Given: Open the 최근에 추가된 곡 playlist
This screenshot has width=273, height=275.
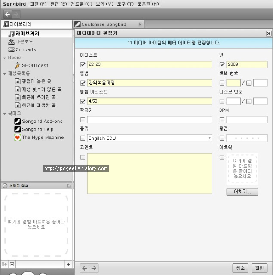Looking at the screenshot, I should 35,97.
